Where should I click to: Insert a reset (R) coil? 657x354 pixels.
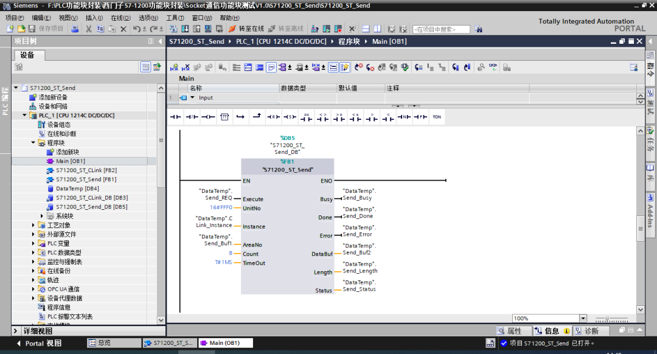[274, 117]
